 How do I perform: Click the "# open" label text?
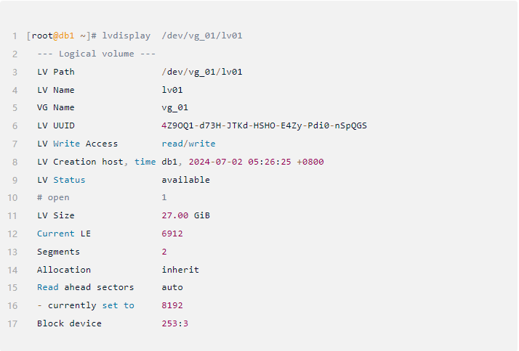click(53, 197)
